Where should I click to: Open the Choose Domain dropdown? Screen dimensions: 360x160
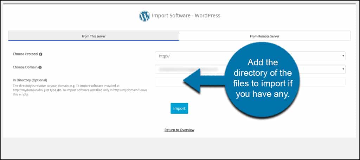click(250, 69)
